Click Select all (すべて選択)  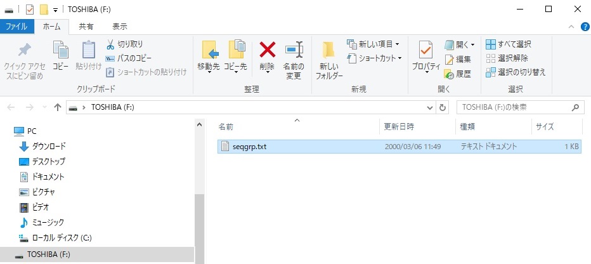click(509, 44)
